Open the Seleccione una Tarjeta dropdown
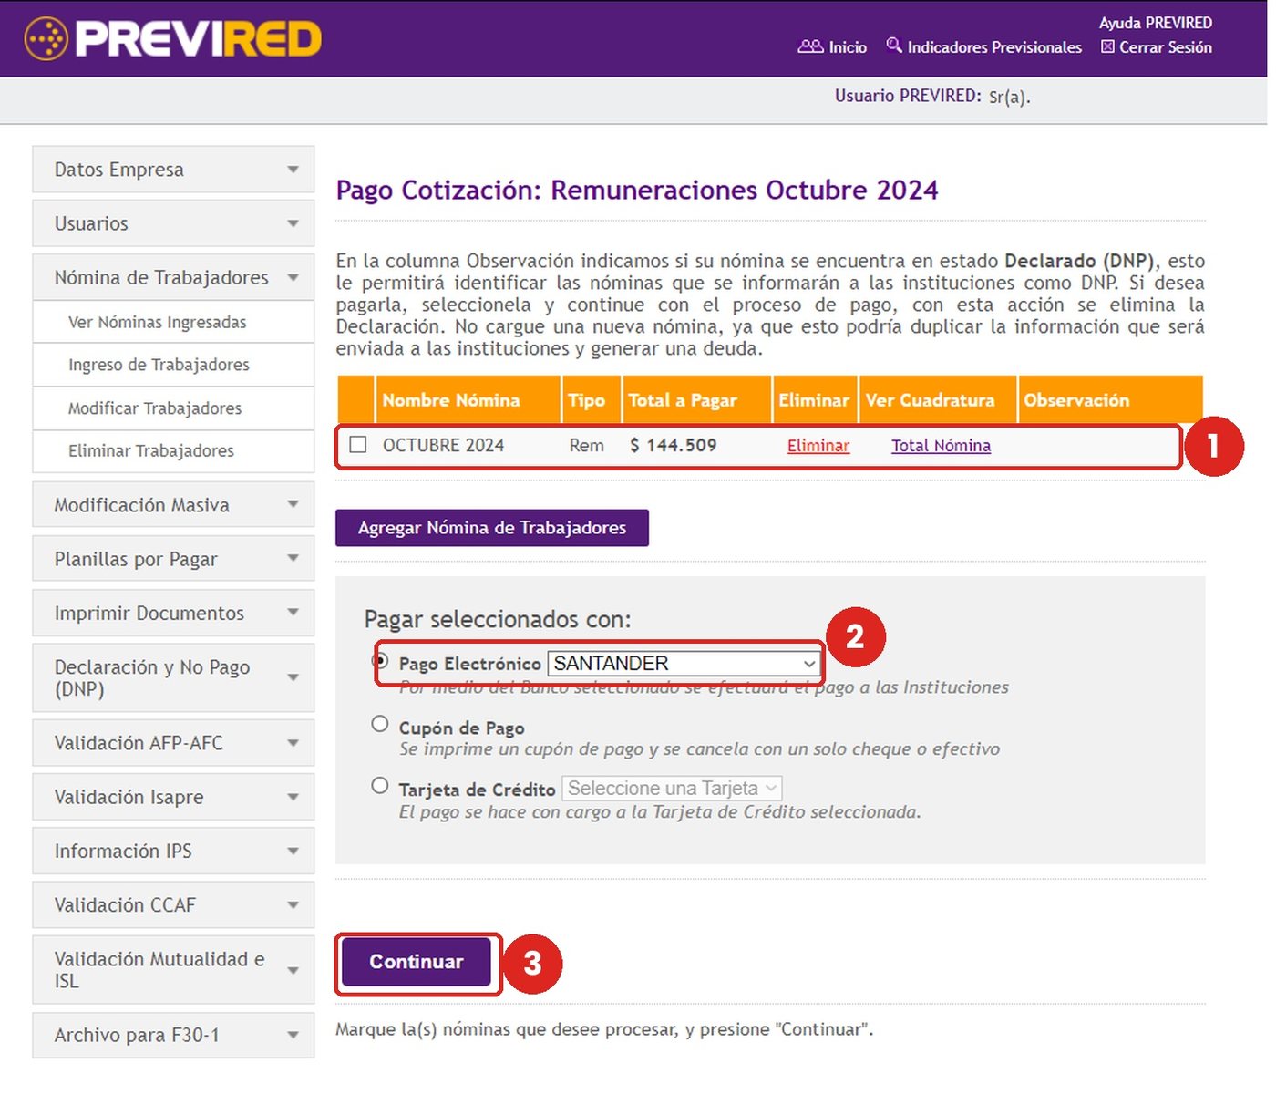Screen dimensions: 1276x1115 tap(673, 789)
